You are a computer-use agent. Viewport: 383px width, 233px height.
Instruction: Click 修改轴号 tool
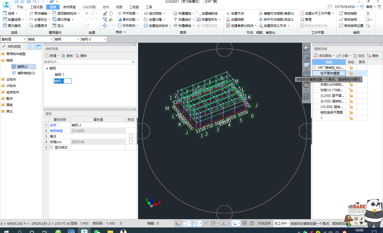[x=348, y=19]
